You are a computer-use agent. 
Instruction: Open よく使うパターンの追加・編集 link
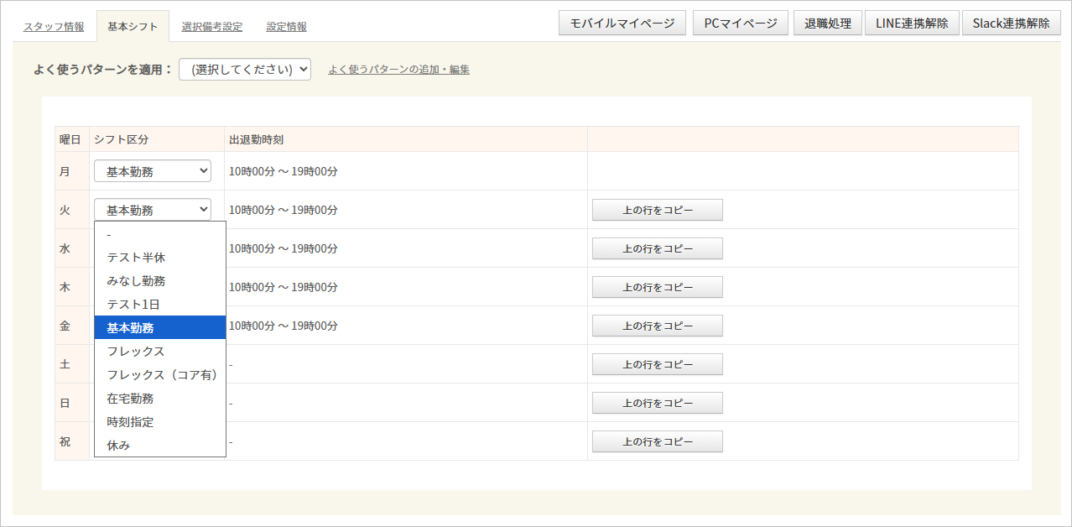pos(398,70)
